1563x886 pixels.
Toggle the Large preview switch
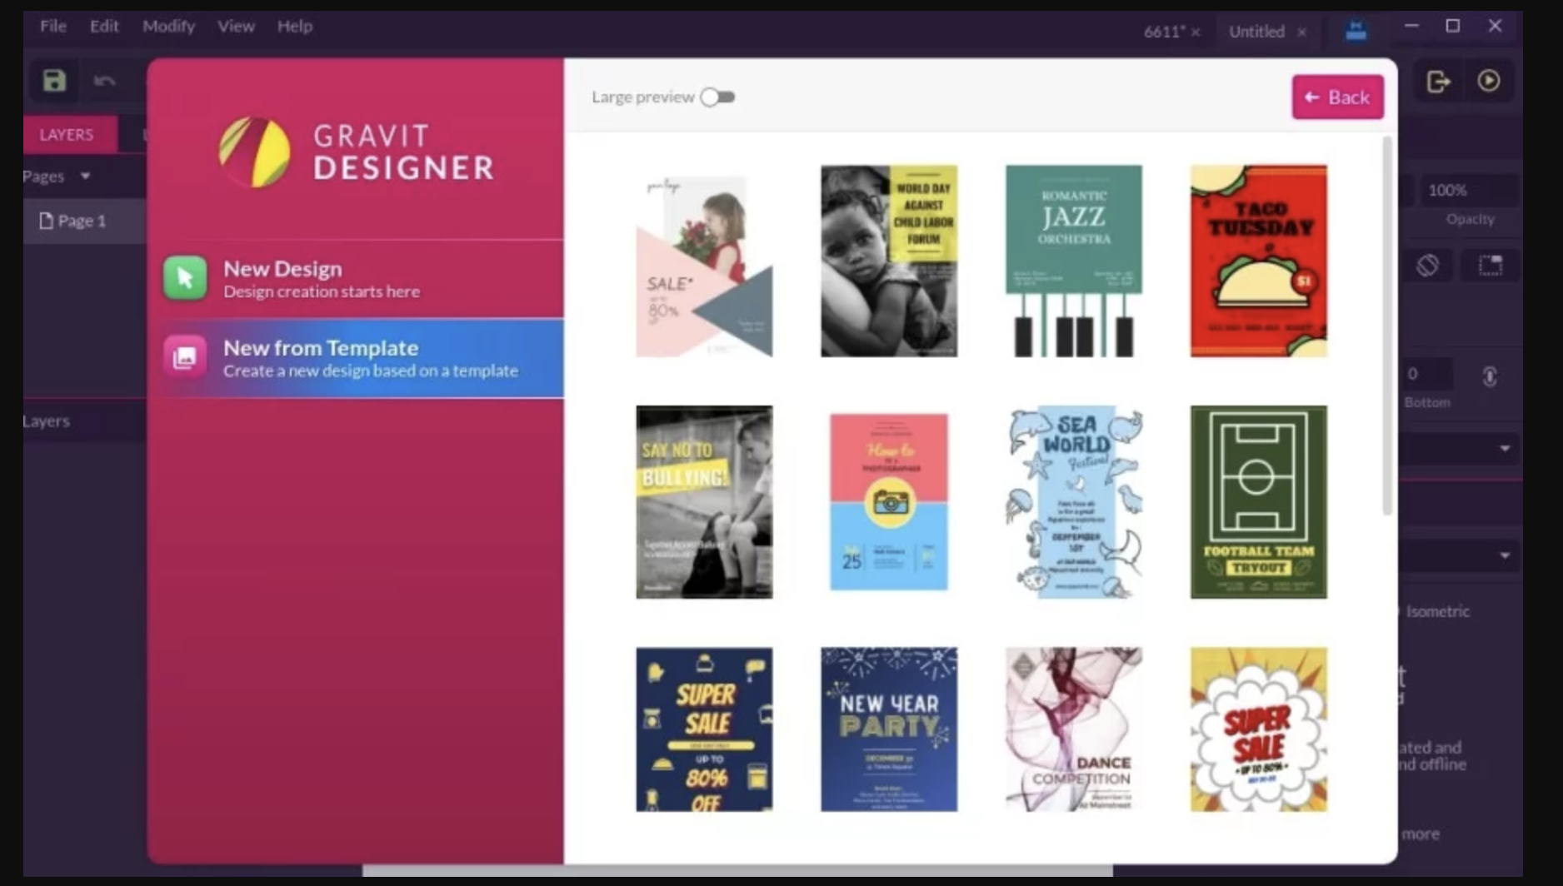tap(717, 97)
